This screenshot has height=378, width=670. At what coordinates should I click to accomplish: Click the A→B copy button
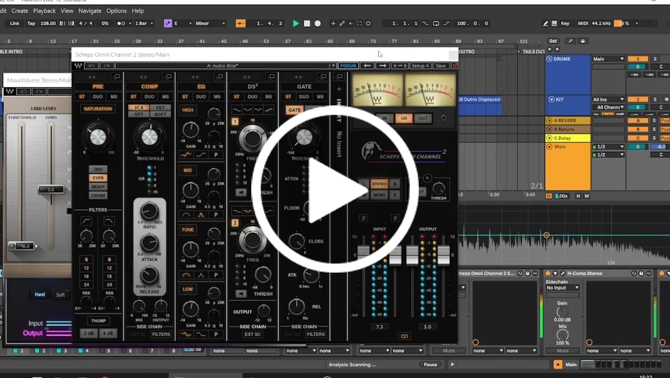tap(399, 66)
